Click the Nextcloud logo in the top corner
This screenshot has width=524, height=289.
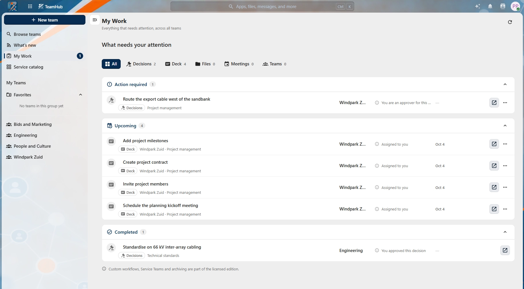[12, 6]
